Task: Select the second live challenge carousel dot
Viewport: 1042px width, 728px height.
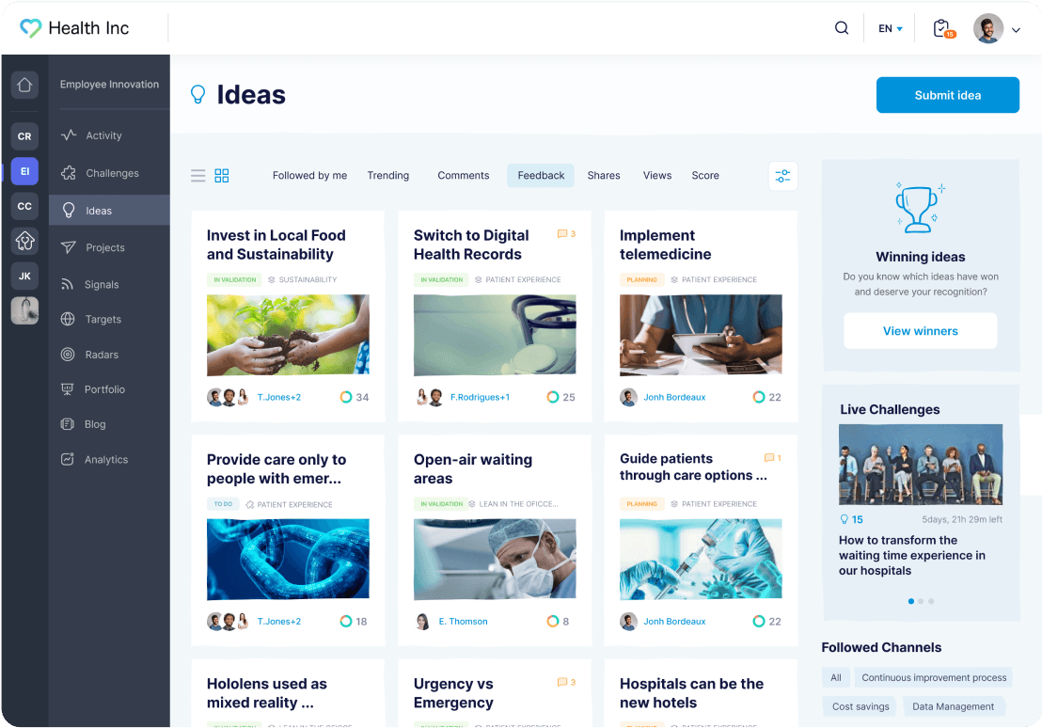Action: 921,601
